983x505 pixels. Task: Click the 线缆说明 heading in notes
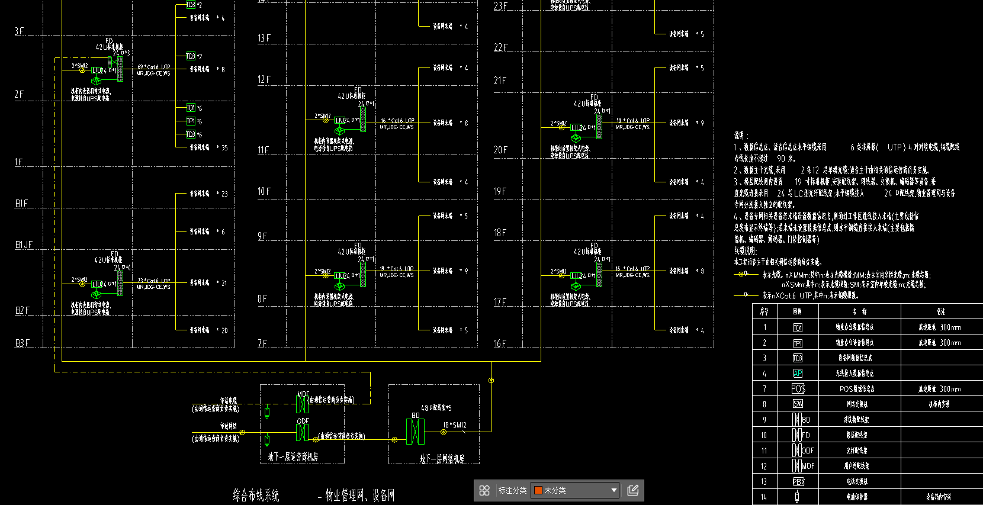pyautogui.click(x=746, y=250)
